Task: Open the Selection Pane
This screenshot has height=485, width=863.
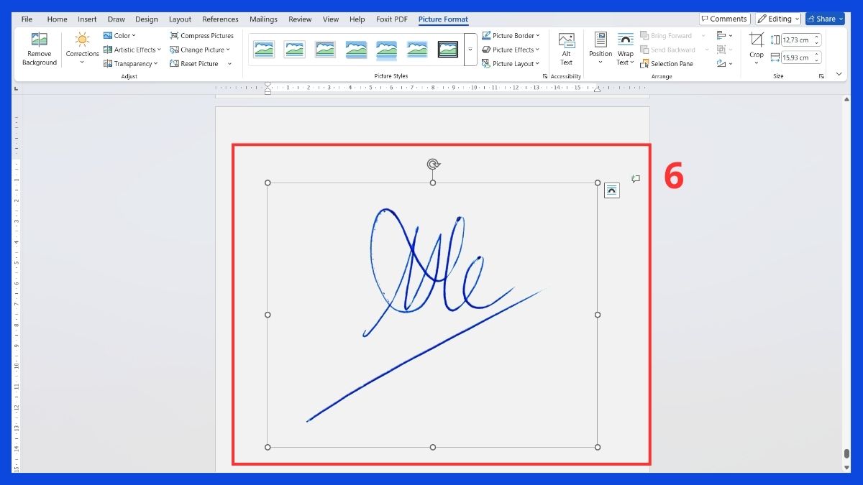Action: tap(667, 64)
